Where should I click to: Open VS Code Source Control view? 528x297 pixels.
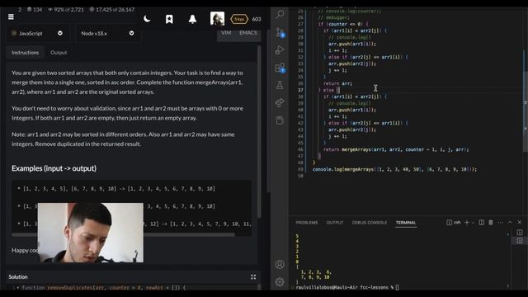[x=280, y=32]
